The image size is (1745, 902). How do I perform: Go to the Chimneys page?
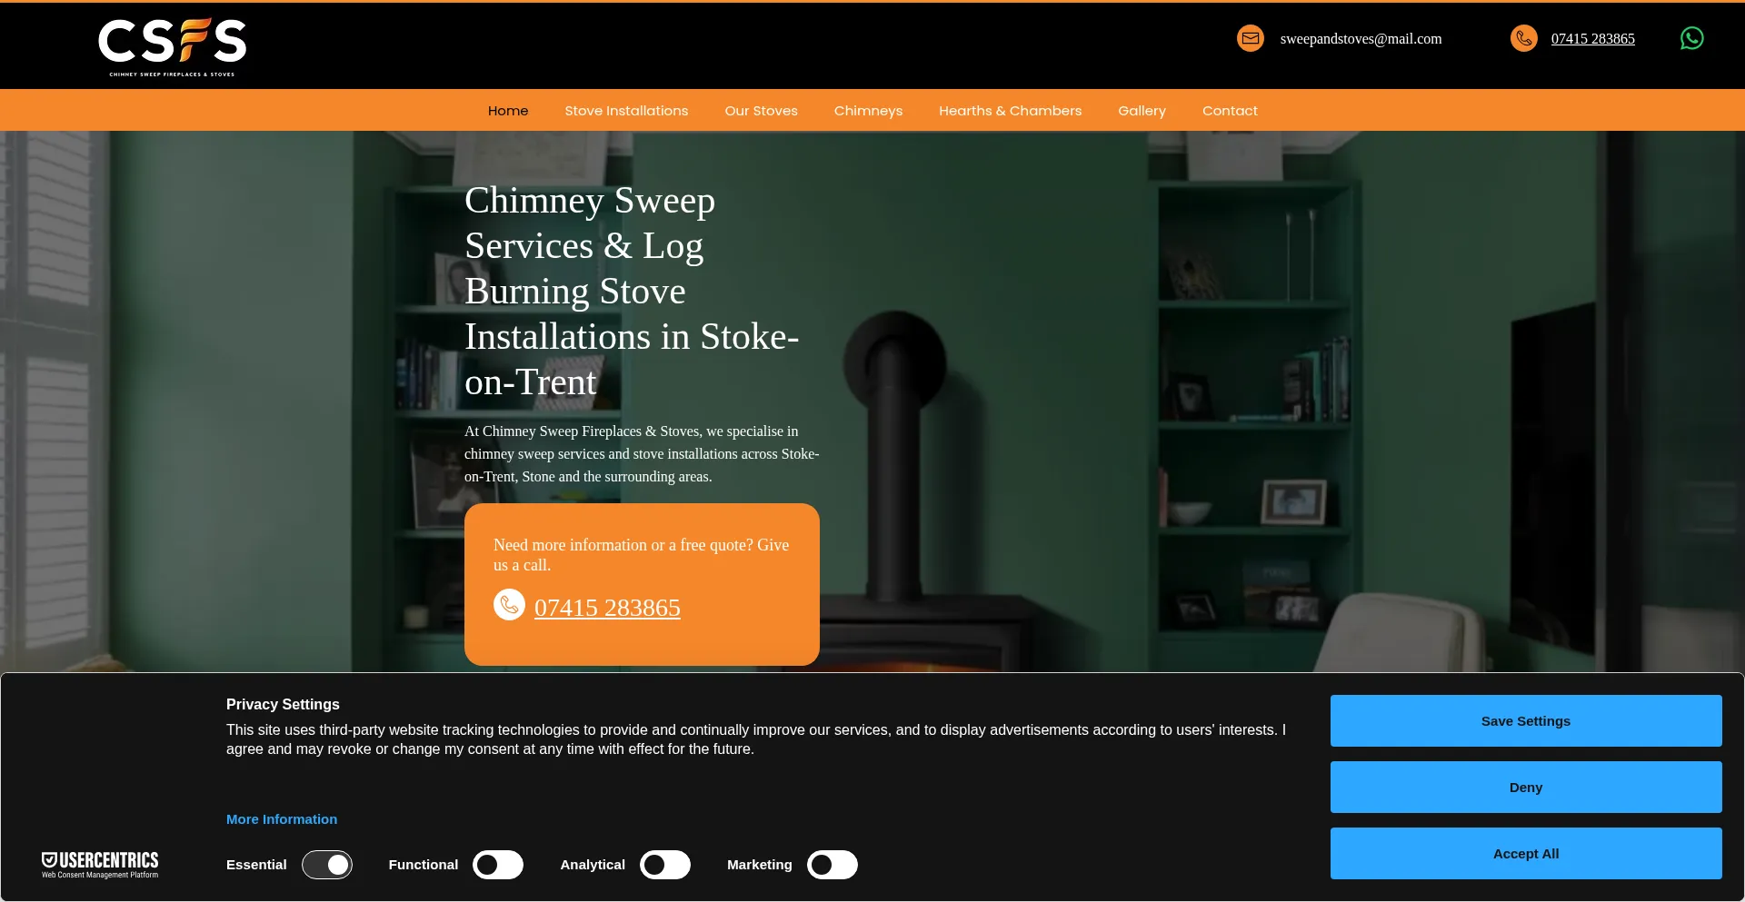[868, 111]
